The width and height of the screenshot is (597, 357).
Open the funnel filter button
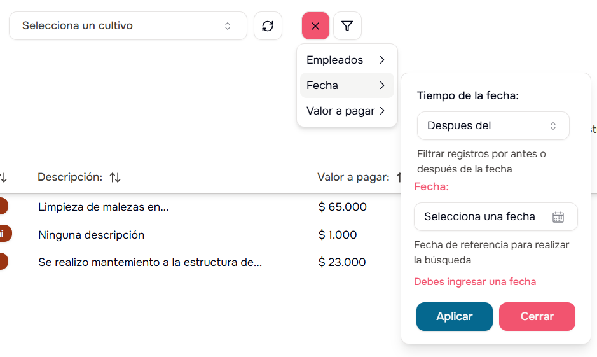pos(347,26)
